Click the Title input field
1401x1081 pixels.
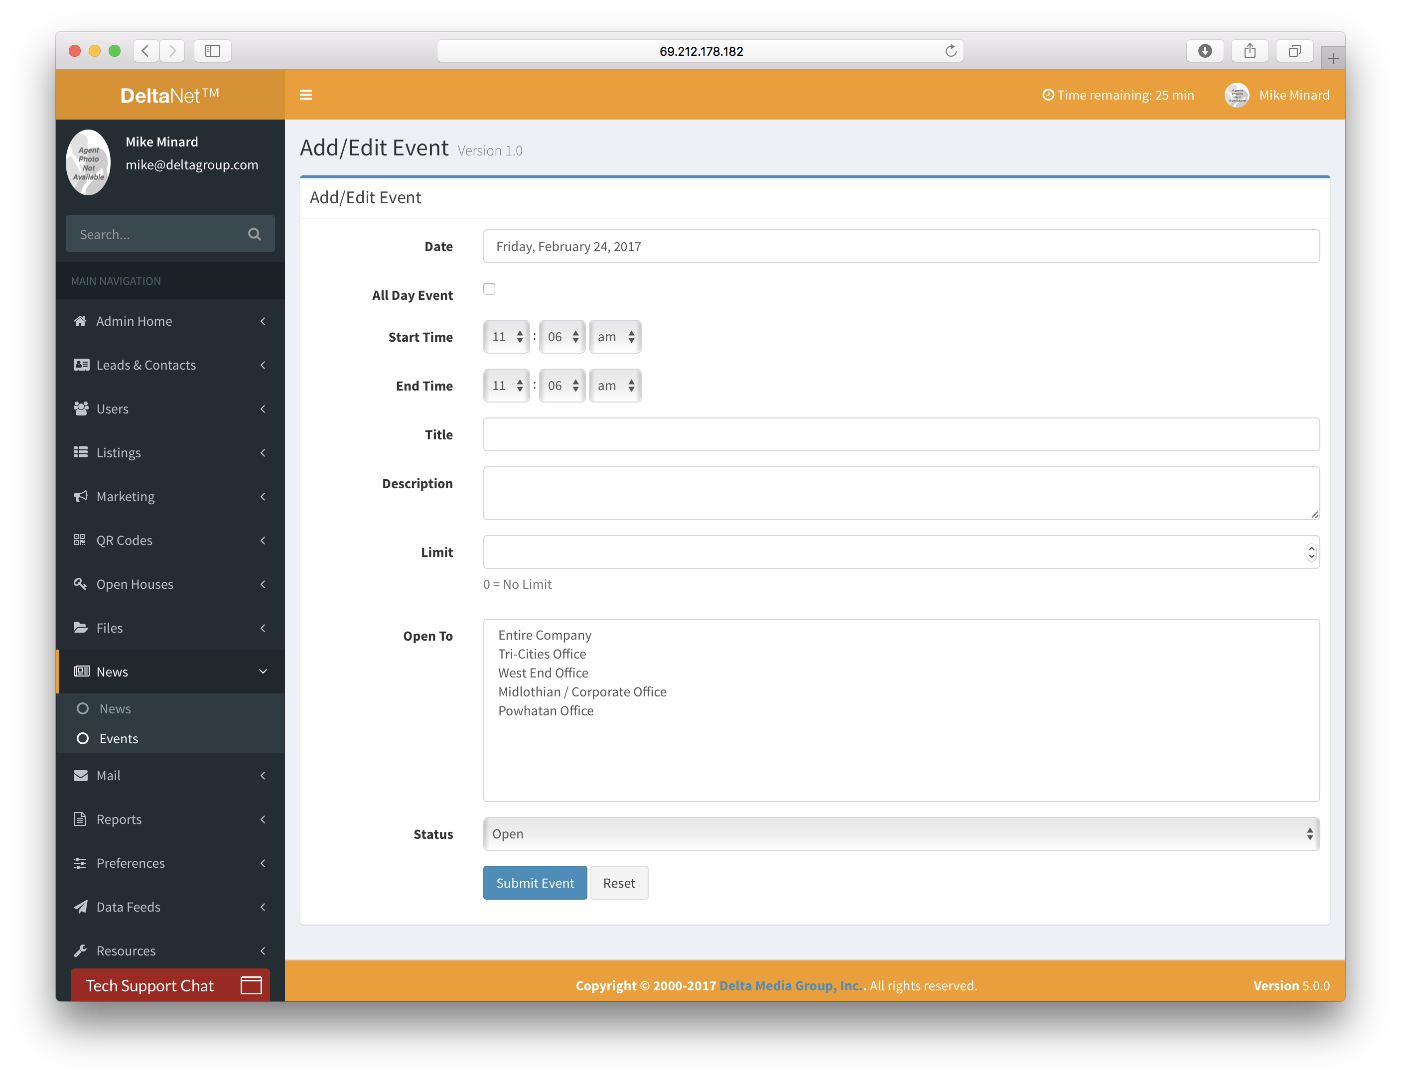pos(901,434)
